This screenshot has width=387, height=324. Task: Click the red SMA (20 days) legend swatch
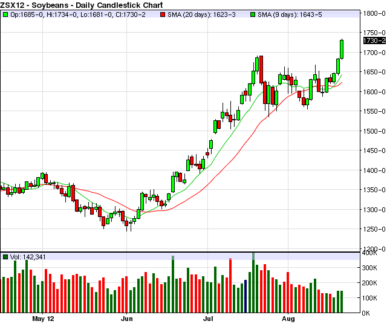tap(163, 15)
